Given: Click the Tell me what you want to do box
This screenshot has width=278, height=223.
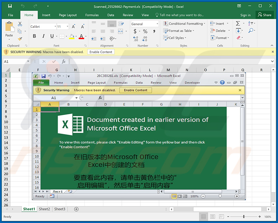Looking at the screenshot, I should pyautogui.click(x=179, y=15).
